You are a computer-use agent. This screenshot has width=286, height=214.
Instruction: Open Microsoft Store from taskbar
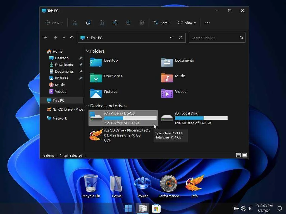pos(156,208)
